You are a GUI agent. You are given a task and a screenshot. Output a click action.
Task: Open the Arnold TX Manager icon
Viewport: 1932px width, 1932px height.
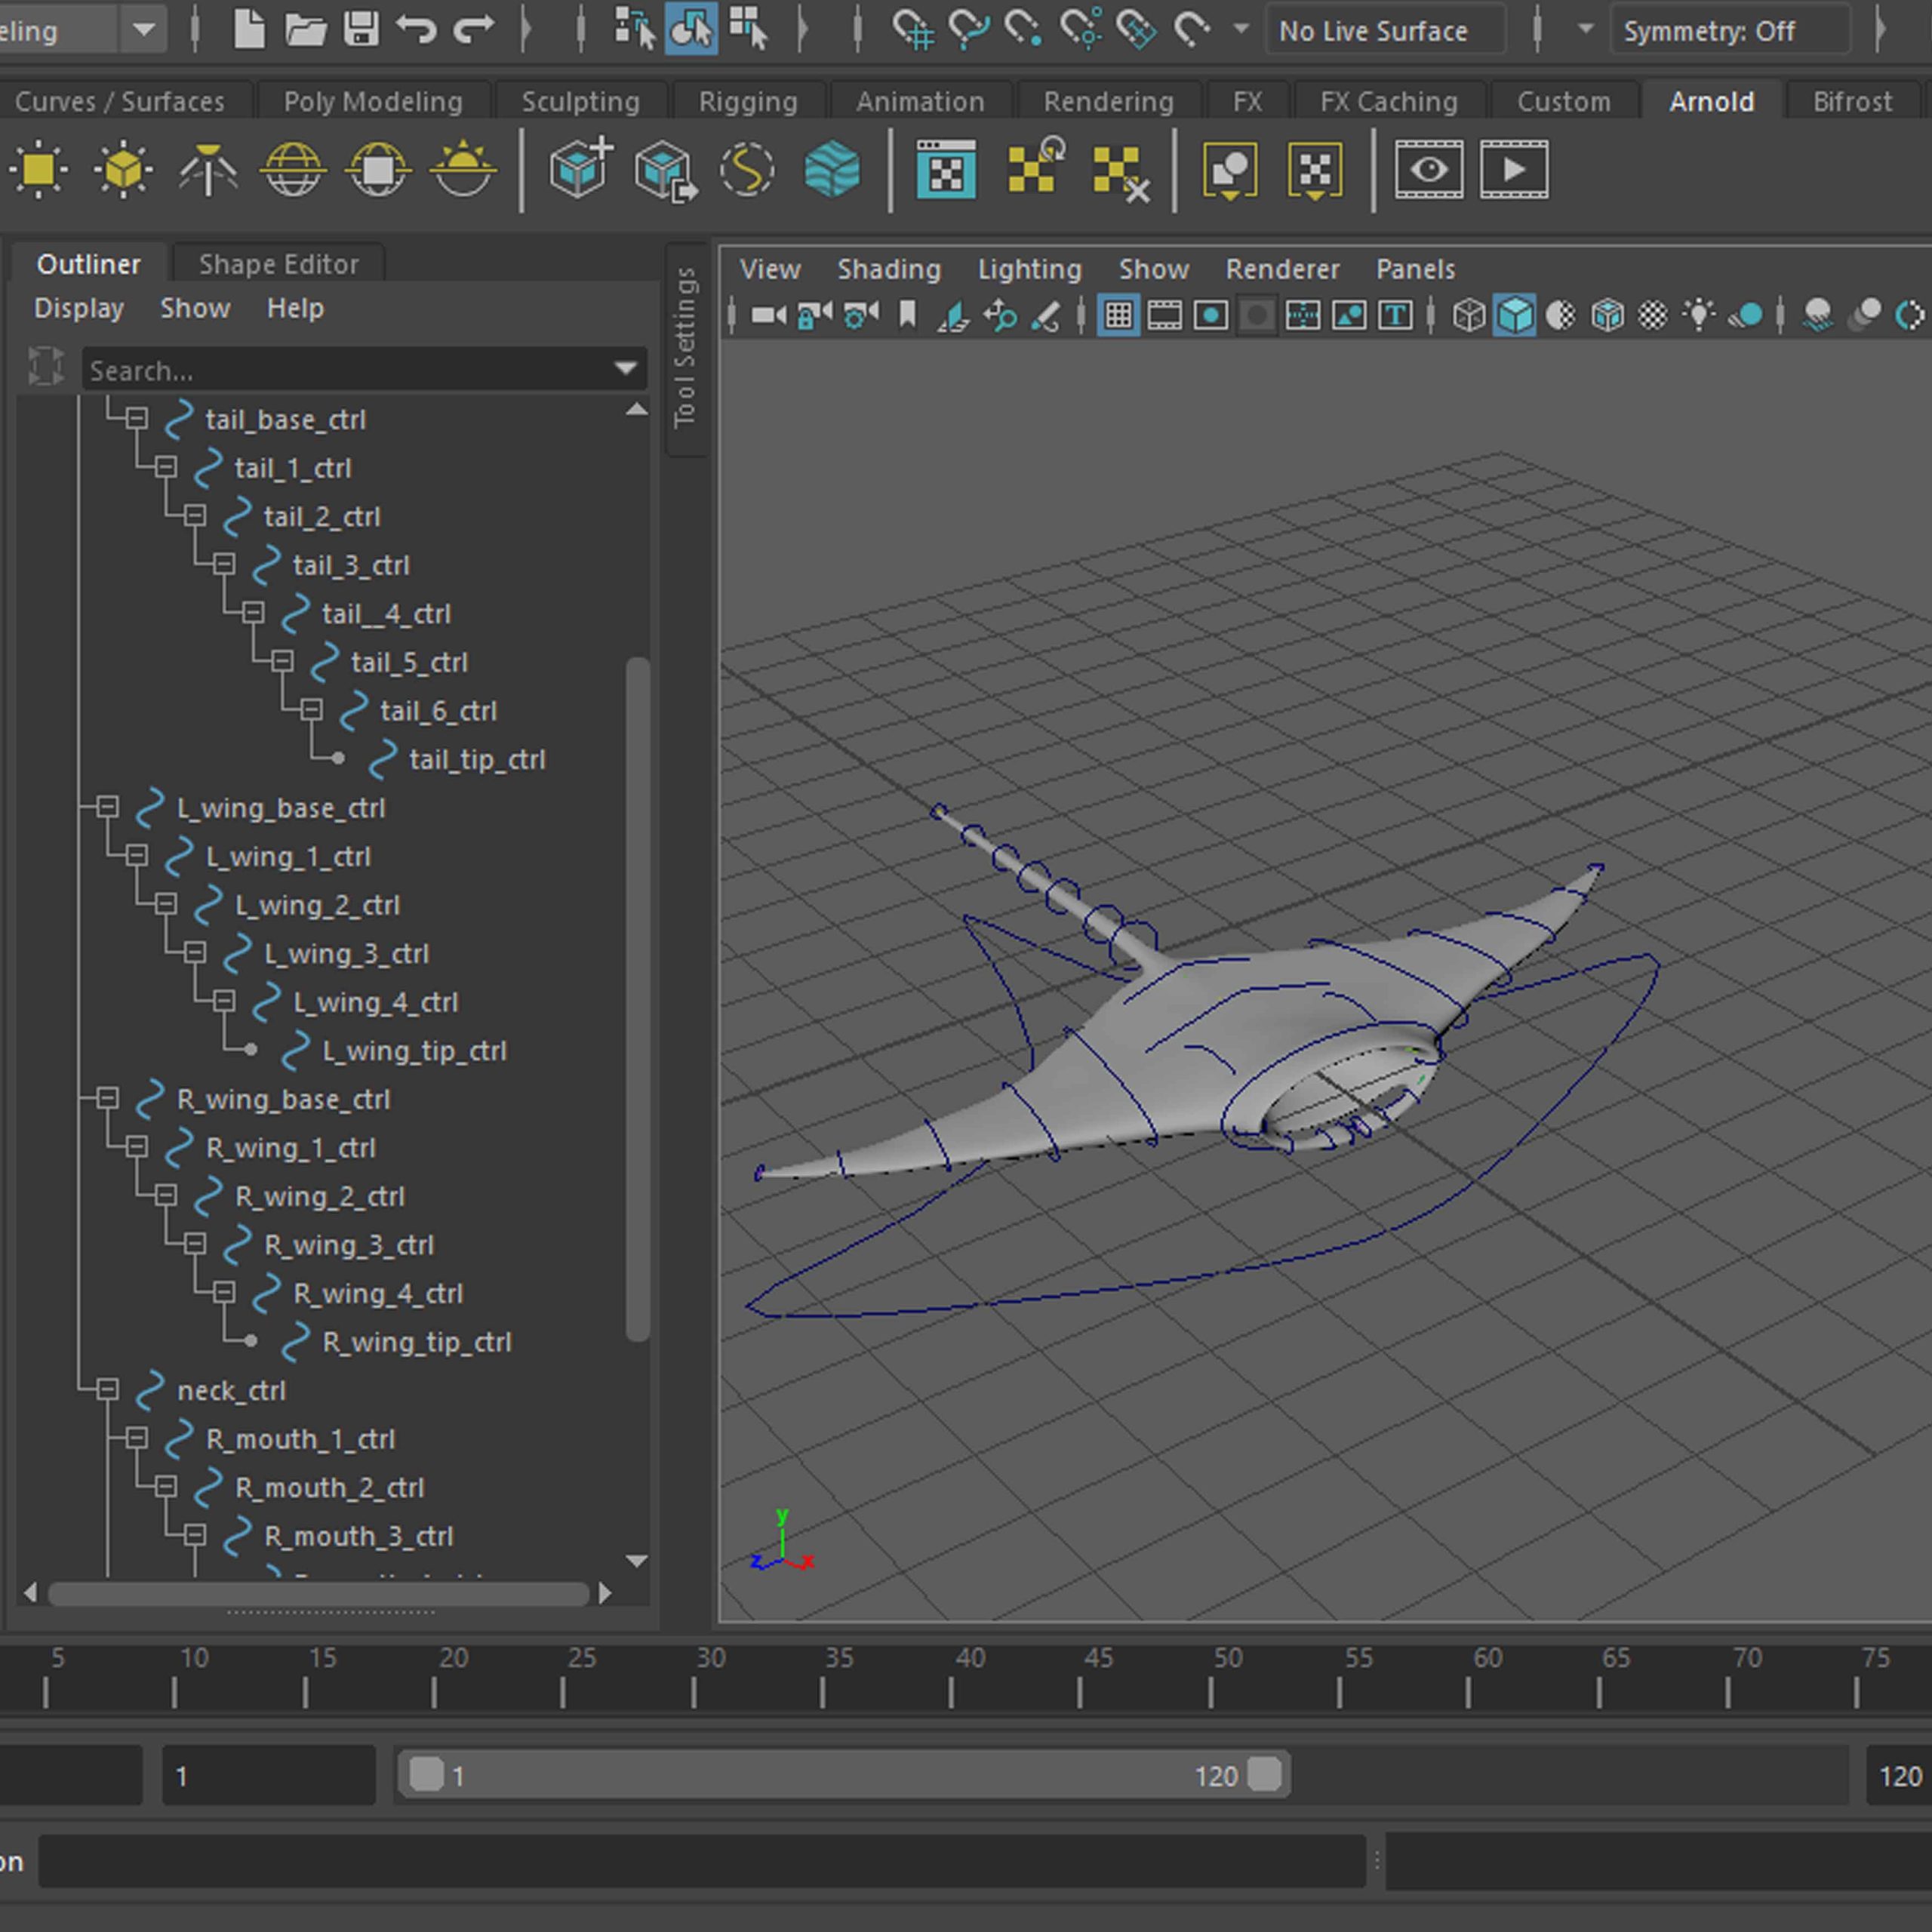(946, 169)
